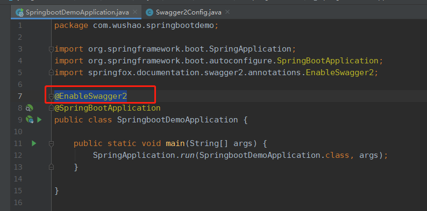Close the SpringbootDemoApplication.java tab
Screen dimensions: 427x211
(134, 12)
